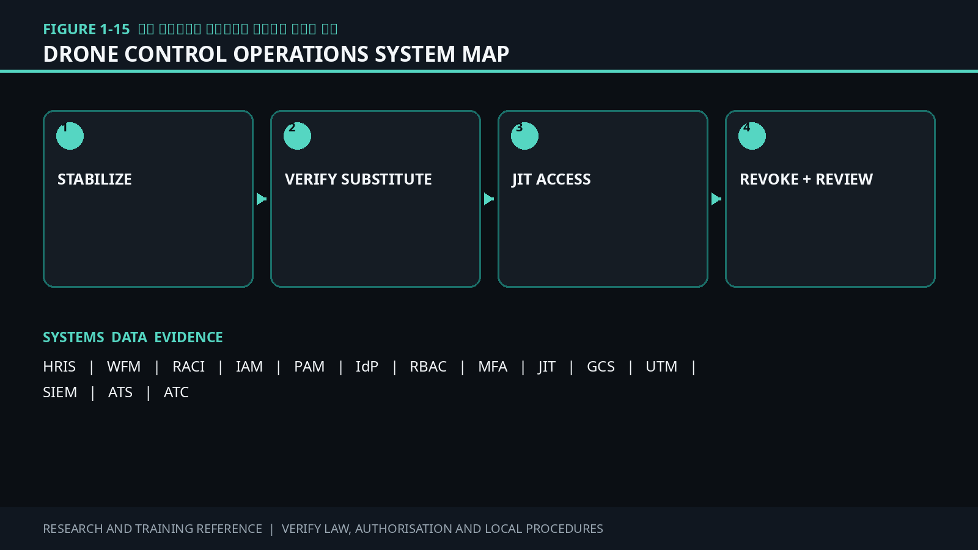Select the REVOKE + REVIEW card title
The image size is (978, 550).
click(806, 179)
